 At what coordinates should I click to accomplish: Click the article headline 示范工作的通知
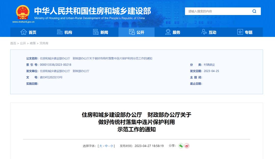[x=136, y=129]
